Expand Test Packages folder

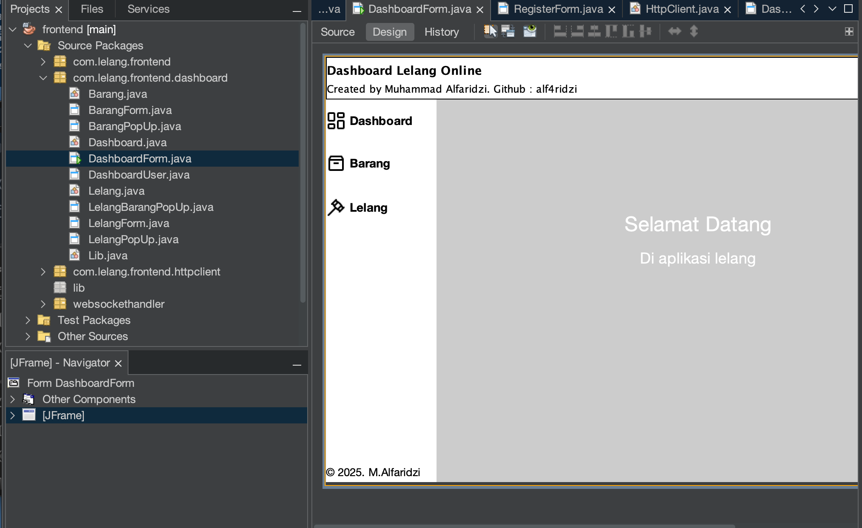pyautogui.click(x=28, y=320)
